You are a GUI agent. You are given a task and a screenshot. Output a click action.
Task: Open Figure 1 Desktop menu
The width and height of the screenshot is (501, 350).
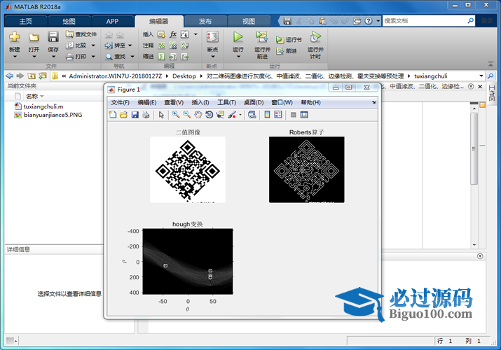tap(254, 102)
